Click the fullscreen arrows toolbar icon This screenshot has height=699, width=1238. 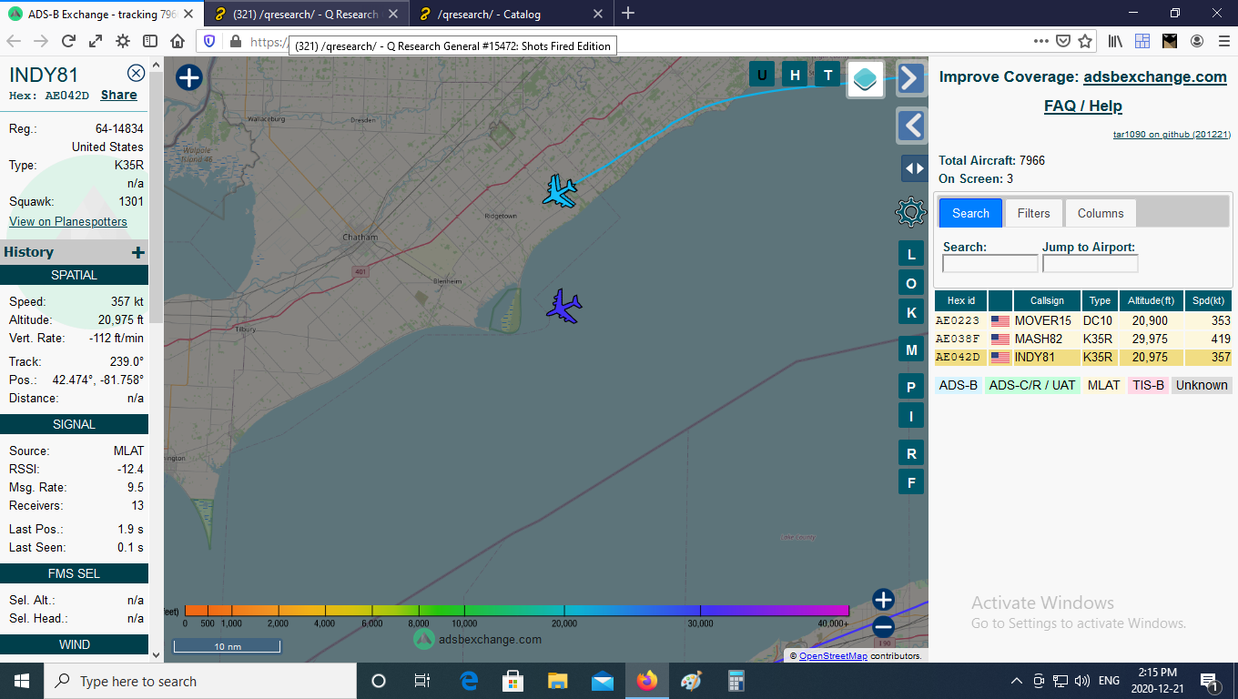point(96,41)
